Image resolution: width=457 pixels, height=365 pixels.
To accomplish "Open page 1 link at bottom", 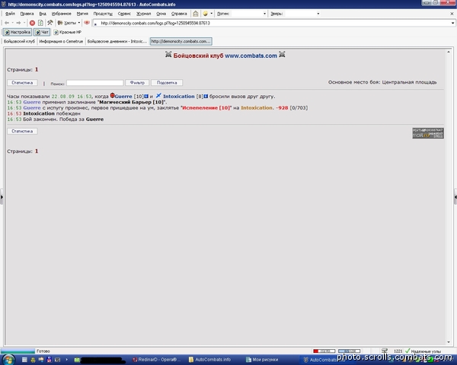I will point(37,151).
